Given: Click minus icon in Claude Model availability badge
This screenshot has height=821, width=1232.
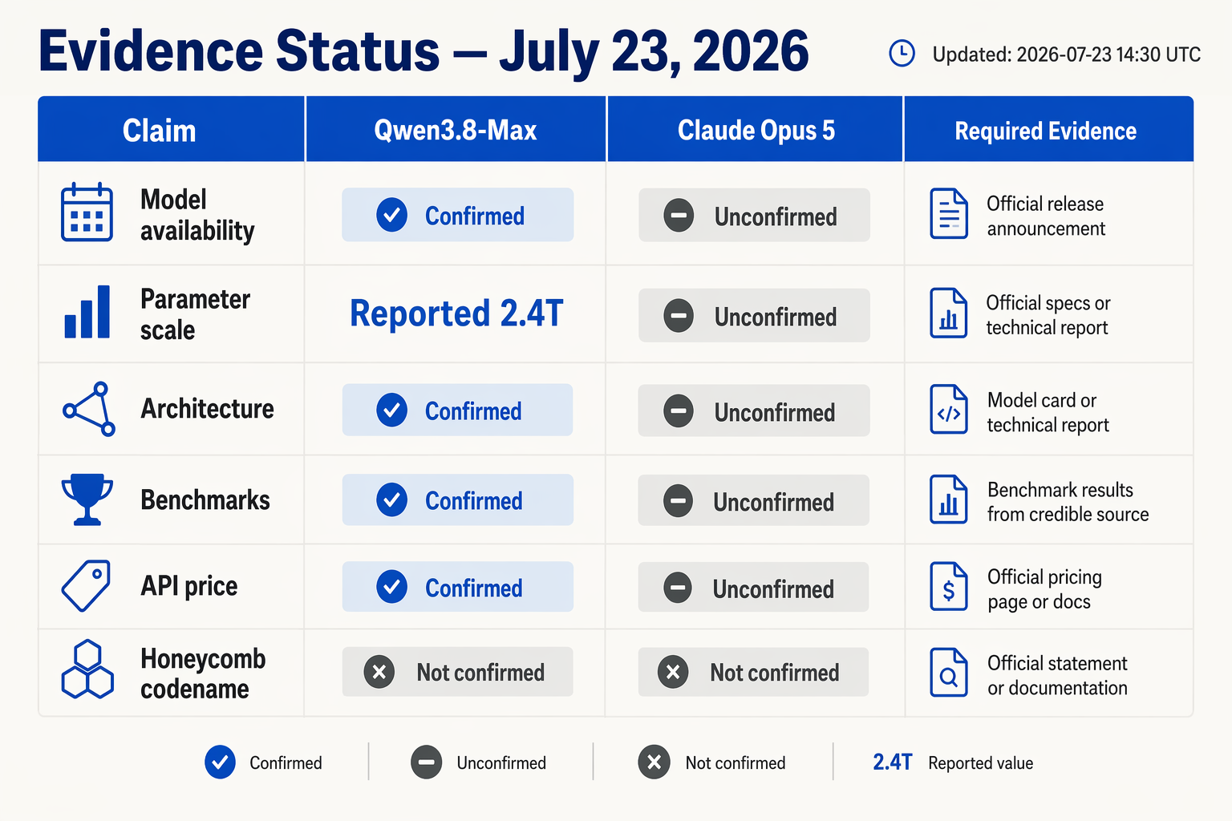Looking at the screenshot, I should [x=679, y=216].
